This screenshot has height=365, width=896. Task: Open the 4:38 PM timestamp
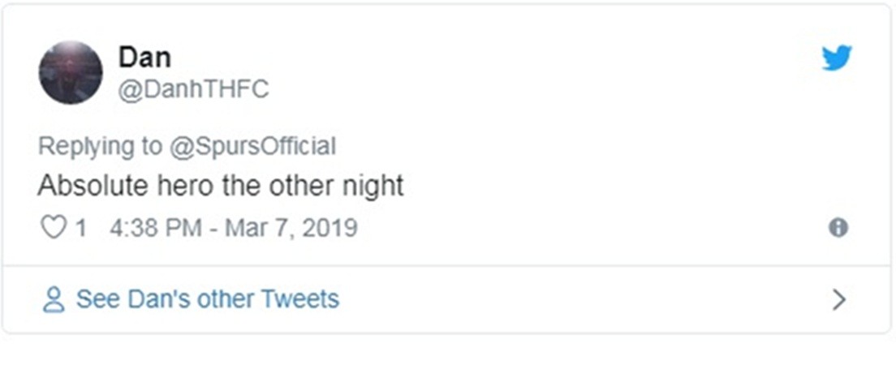(155, 228)
